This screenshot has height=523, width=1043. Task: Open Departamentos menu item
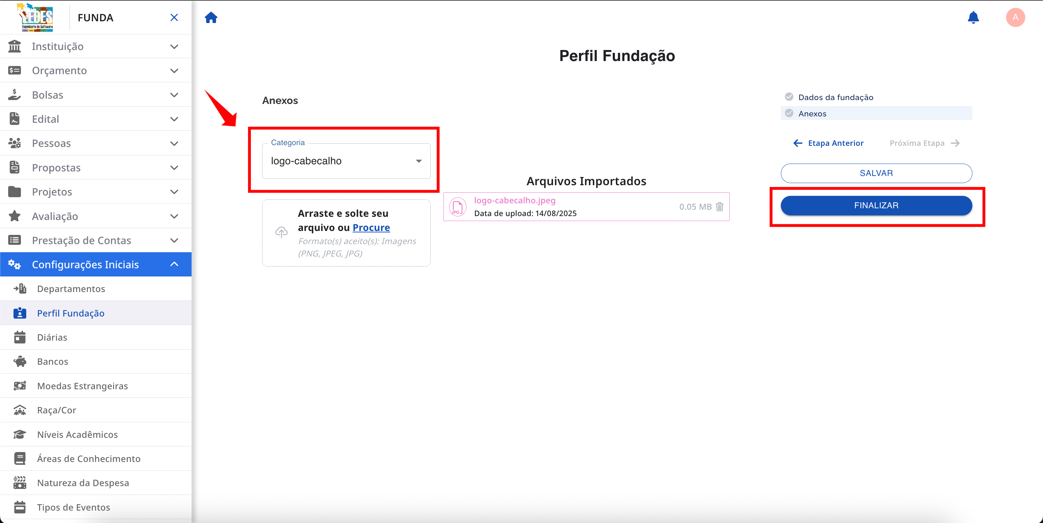(71, 288)
